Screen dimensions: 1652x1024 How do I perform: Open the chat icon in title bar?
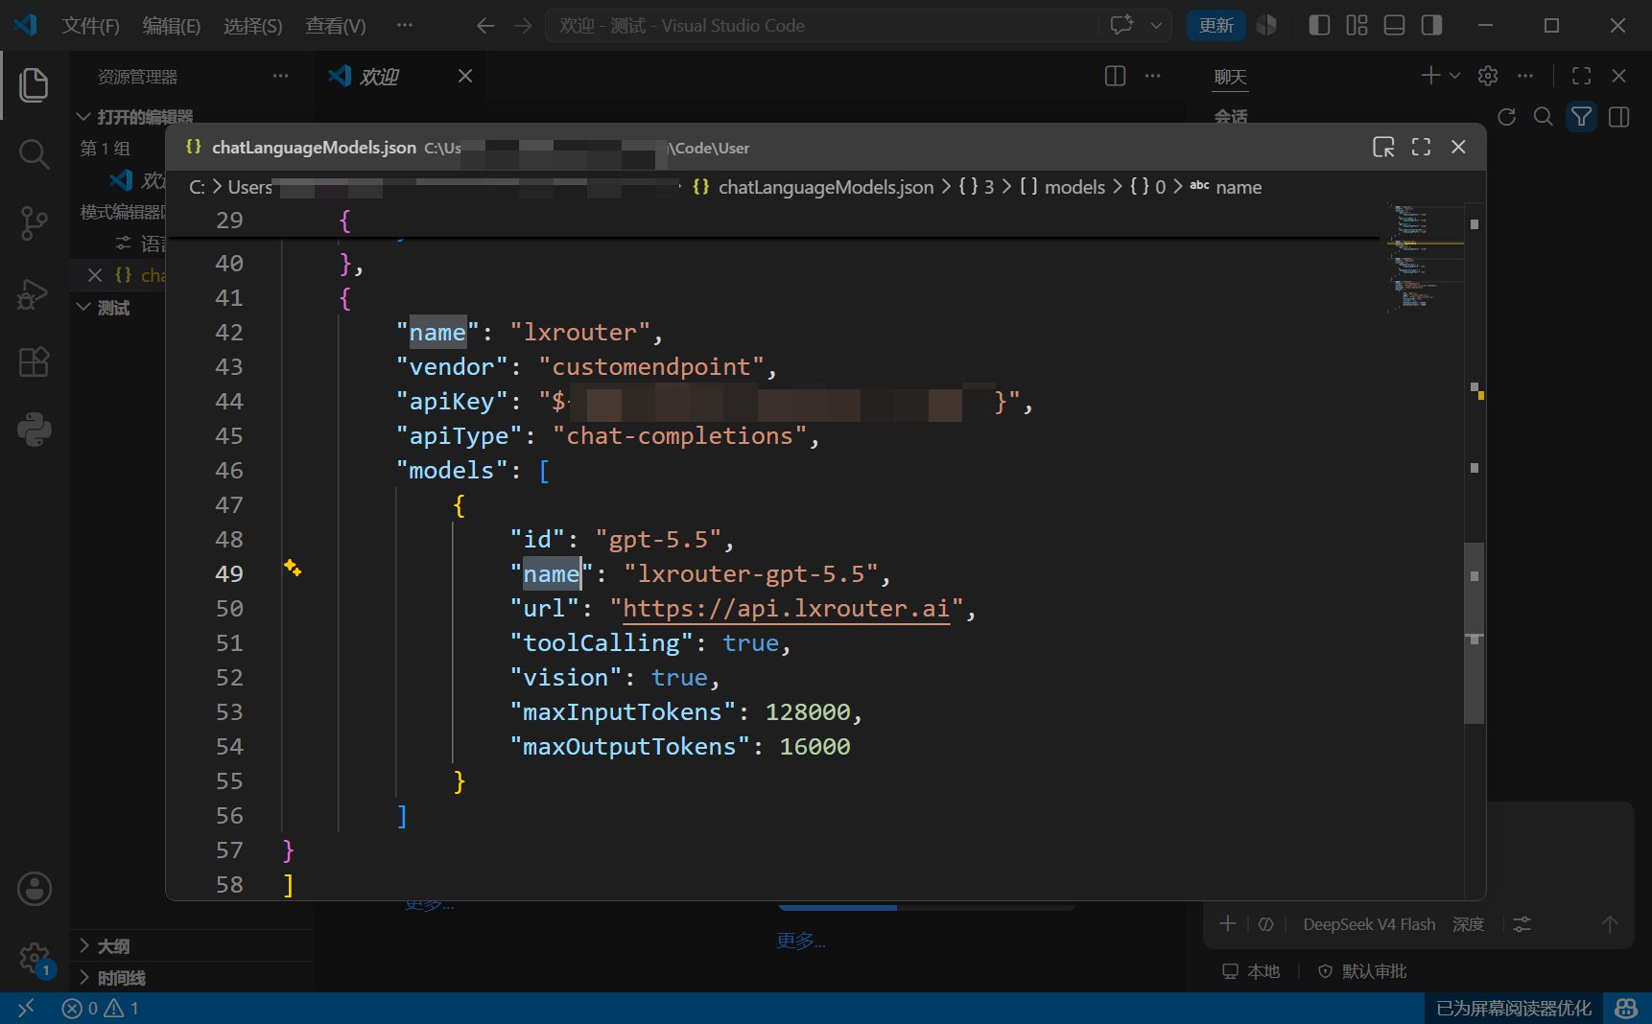pyautogui.click(x=1121, y=26)
